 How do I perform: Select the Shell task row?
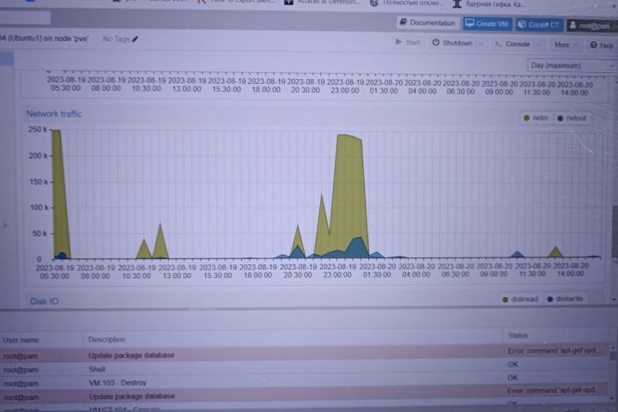304,367
